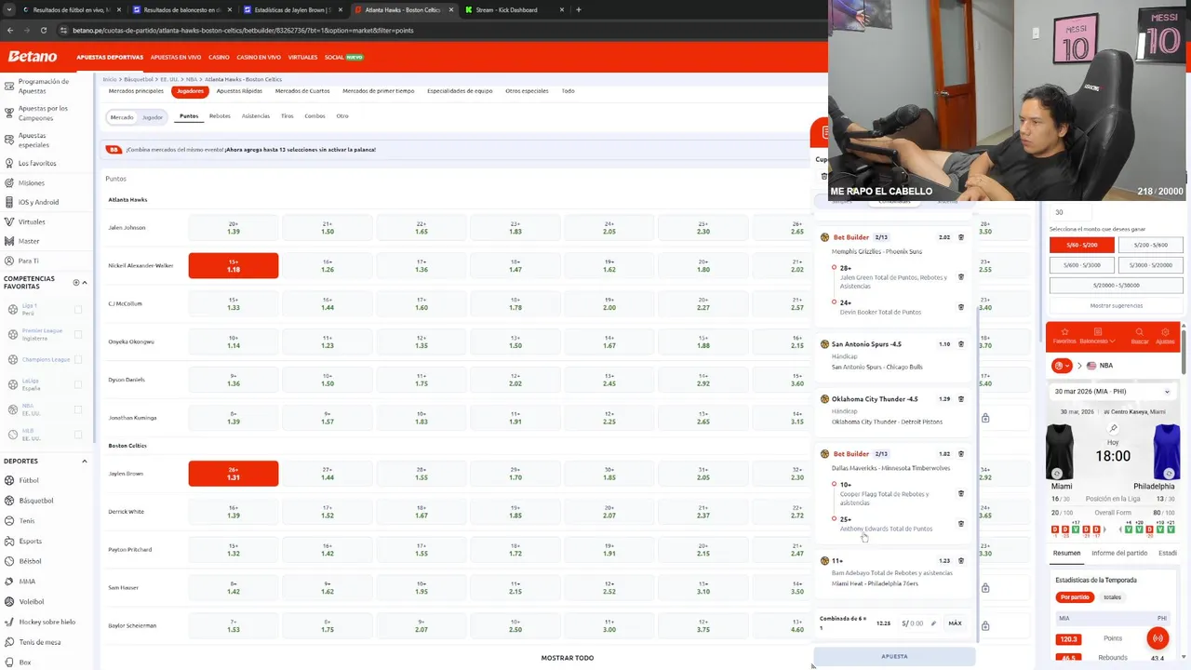Viewport: 1191px width, 670px height.
Task: Open a new browser tab
Action: tap(579, 9)
